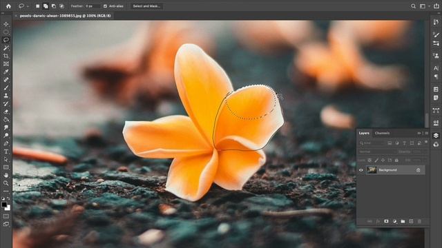Select the Type tool
The image size is (442, 248).
pyautogui.click(x=6, y=152)
